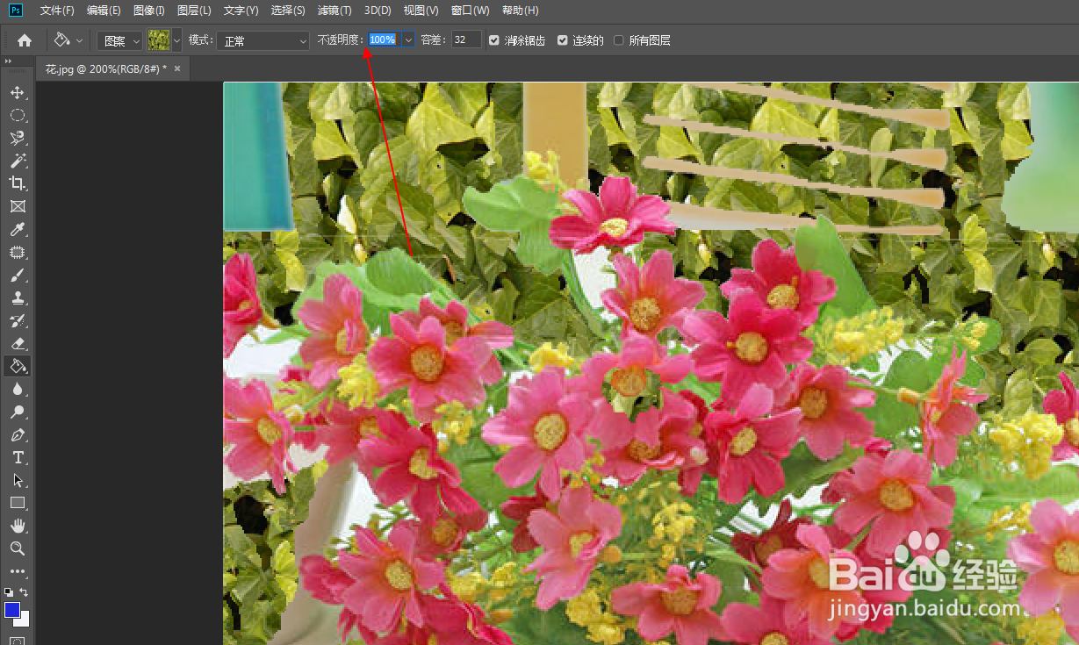The width and height of the screenshot is (1079, 645).
Task: Select the History Brush tool
Action: coord(18,320)
